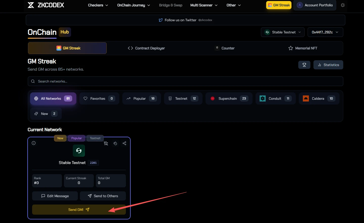Expand the Stable Testnet network selector
364x223 pixels.
[x=282, y=32]
